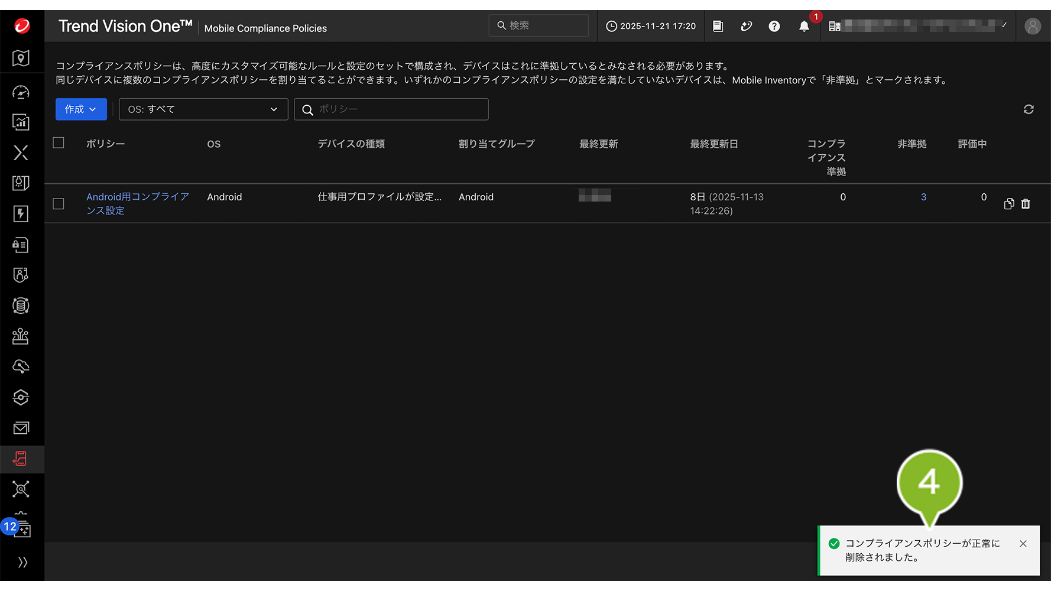
Task: Expand the OS: すべて filter dropdown
Action: (203, 109)
